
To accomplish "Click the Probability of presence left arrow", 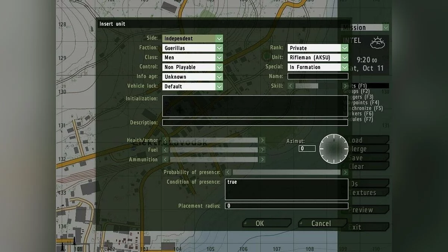I will coord(228,172).
